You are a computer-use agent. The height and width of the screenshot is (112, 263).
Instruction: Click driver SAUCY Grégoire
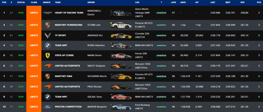(x=96, y=66)
